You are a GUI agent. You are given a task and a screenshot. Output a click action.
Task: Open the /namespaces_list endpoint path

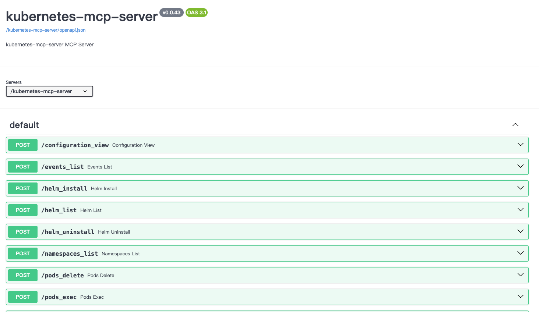click(x=70, y=253)
